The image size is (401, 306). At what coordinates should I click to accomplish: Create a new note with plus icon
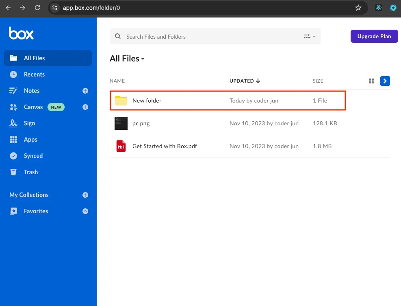85,91
